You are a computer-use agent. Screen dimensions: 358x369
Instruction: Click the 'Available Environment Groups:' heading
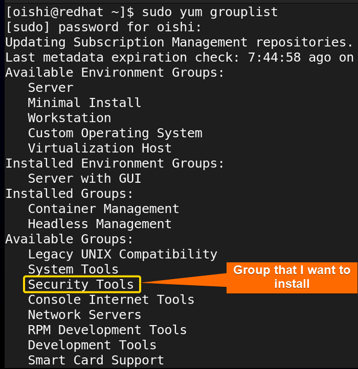click(115, 72)
